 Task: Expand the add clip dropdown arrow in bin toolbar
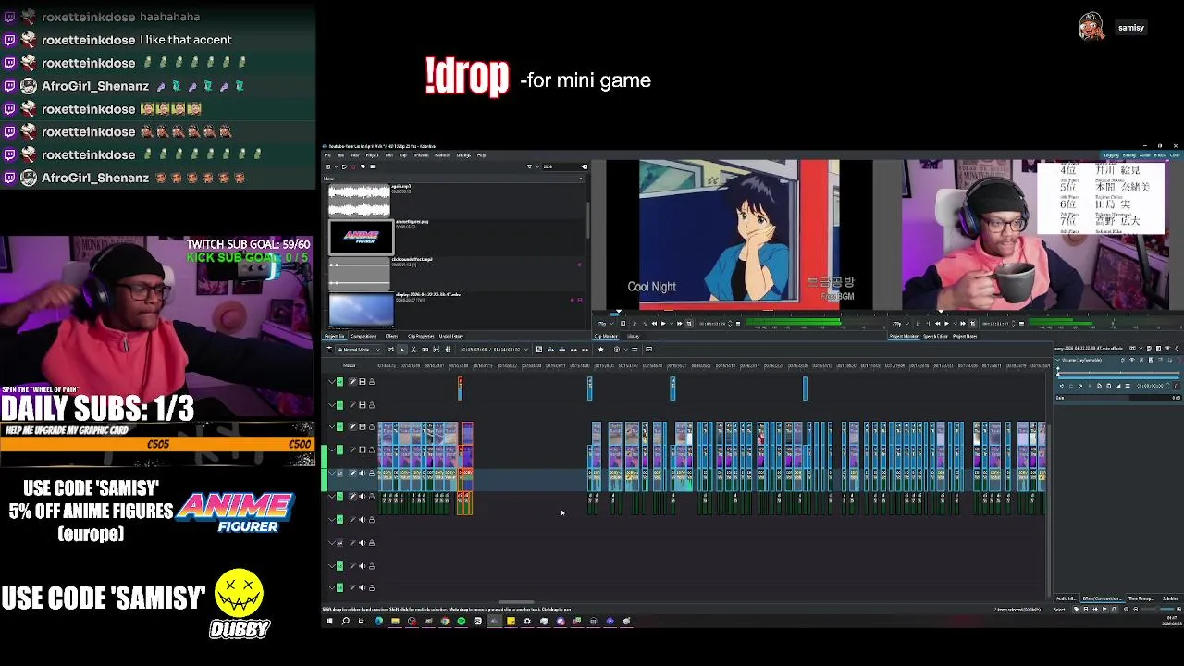(x=336, y=166)
